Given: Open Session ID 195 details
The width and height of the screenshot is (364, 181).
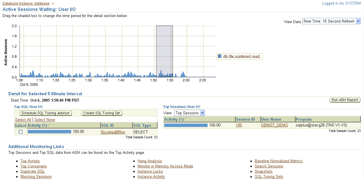Looking at the screenshot, I should 239,125.
